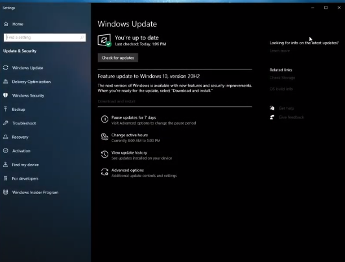Viewport: 345px width, 262px height.
Task: Click the Check Storage link
Action: coord(282,78)
